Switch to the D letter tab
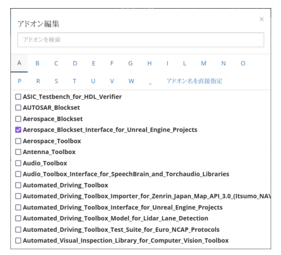This screenshot has height=255, width=281. 75,63
